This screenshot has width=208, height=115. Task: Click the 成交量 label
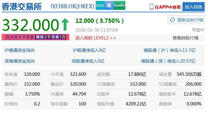tap(165, 74)
